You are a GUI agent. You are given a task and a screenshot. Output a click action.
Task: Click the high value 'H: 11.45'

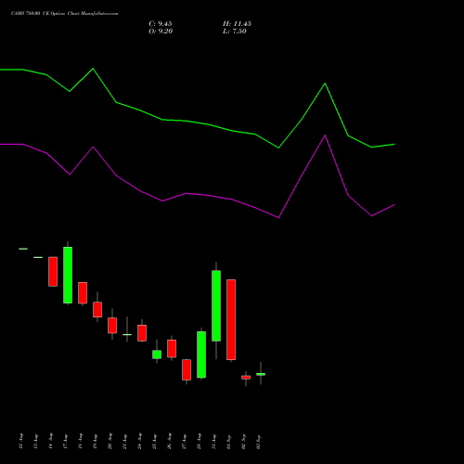[x=237, y=24]
